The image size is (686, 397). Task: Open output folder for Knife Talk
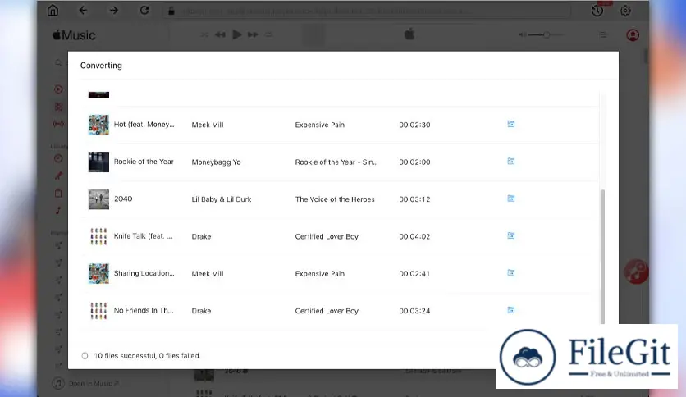[x=511, y=235]
